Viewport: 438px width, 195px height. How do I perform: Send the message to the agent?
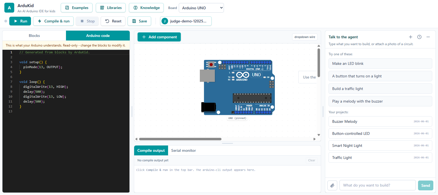(426, 185)
